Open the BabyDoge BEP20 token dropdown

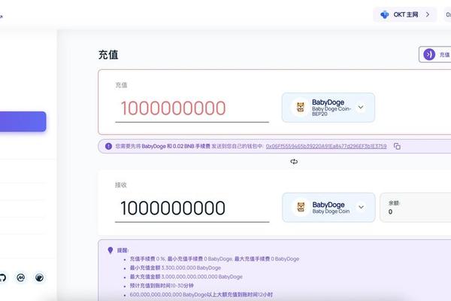328,108
